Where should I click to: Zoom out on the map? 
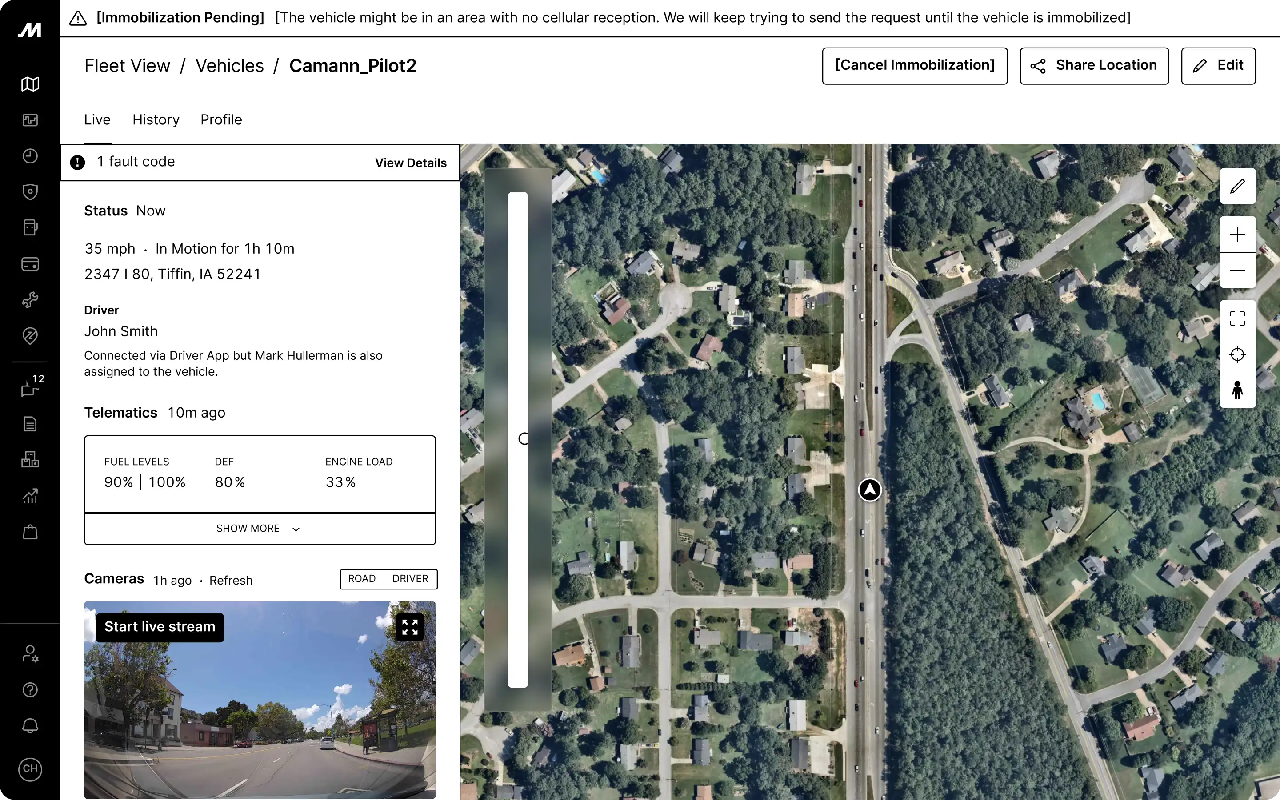(x=1237, y=271)
